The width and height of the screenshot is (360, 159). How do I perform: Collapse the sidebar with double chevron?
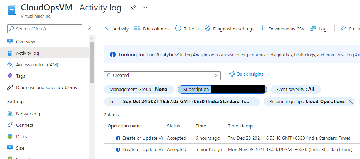pos(89,29)
